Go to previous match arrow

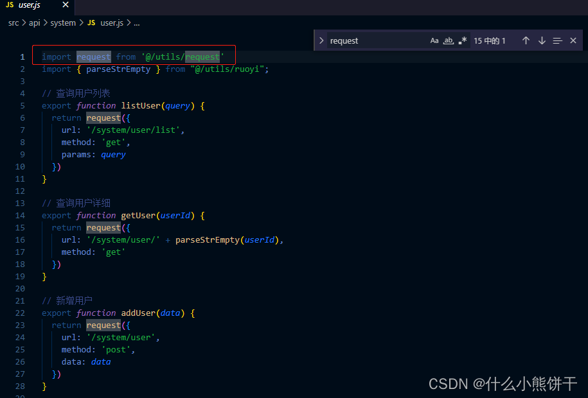[526, 40]
